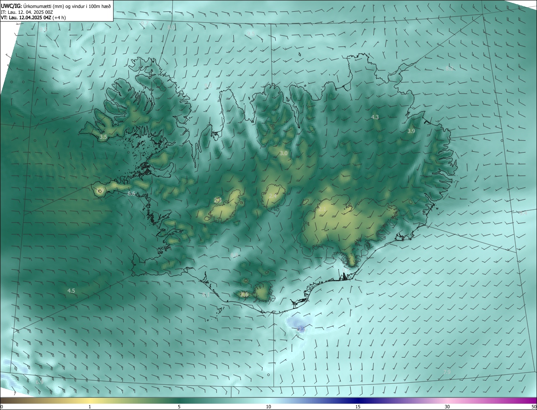This screenshot has height=410, width=537.
Task: Click the 3.5 value label on the Westfjords
Action: 103,137
